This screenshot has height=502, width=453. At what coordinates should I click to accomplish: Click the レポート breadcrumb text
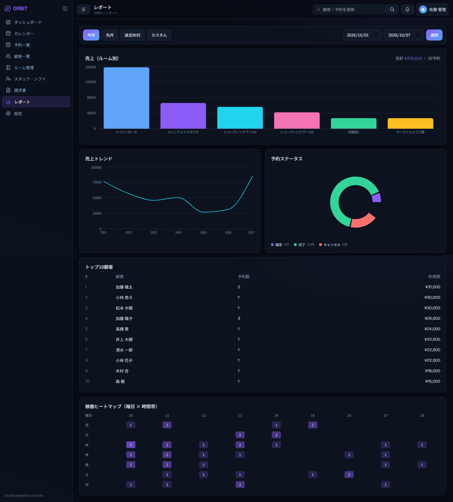(112, 13)
